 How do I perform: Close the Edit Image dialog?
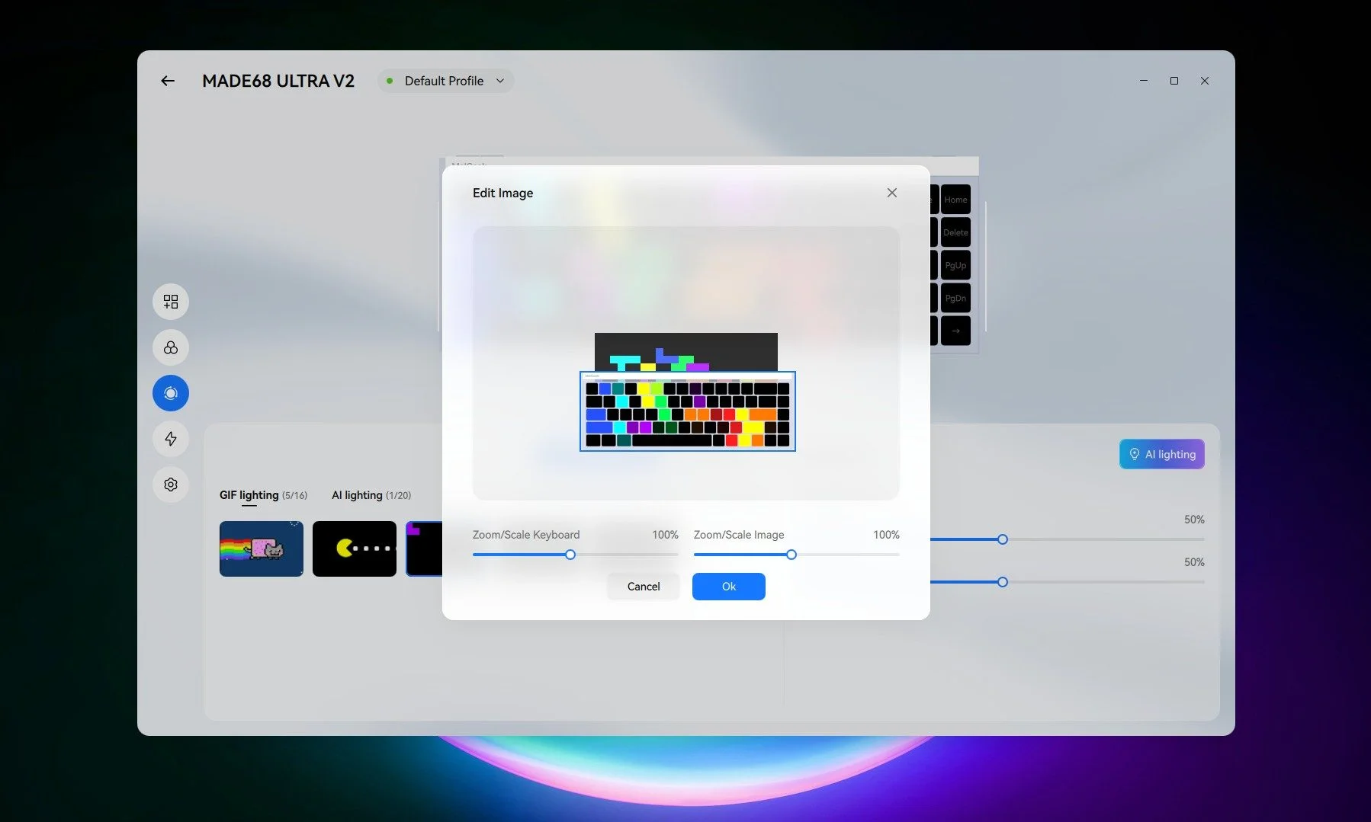(892, 193)
